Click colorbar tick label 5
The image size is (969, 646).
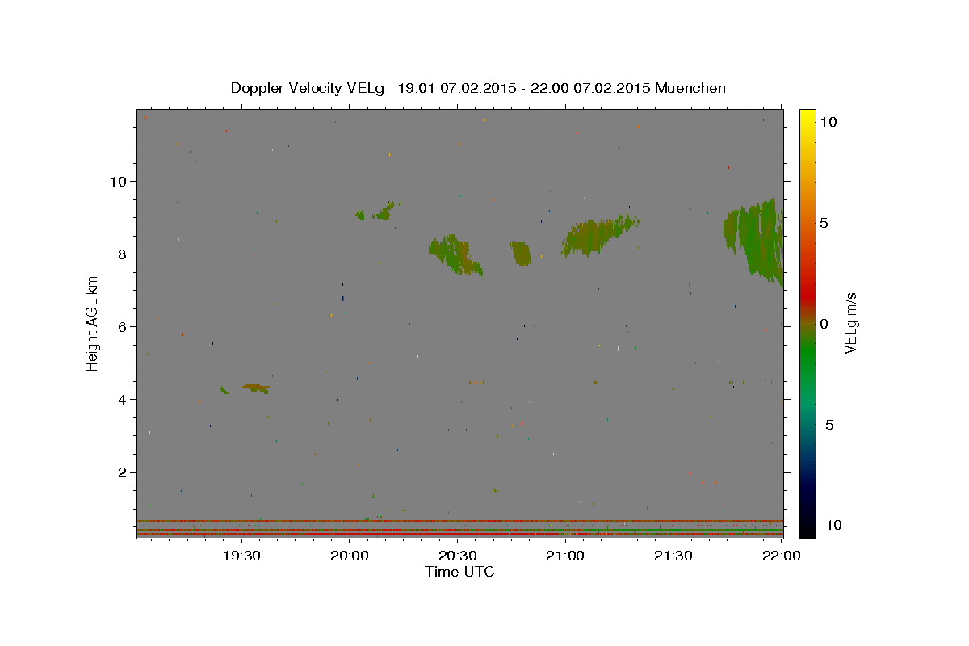pyautogui.click(x=824, y=223)
